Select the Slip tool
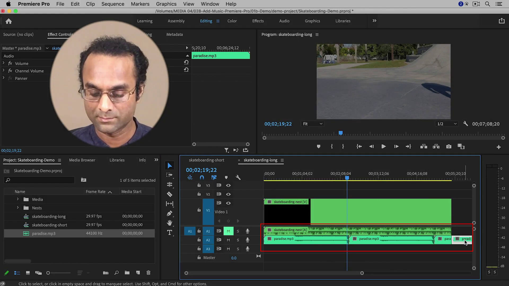The height and width of the screenshot is (286, 509). coord(170,204)
